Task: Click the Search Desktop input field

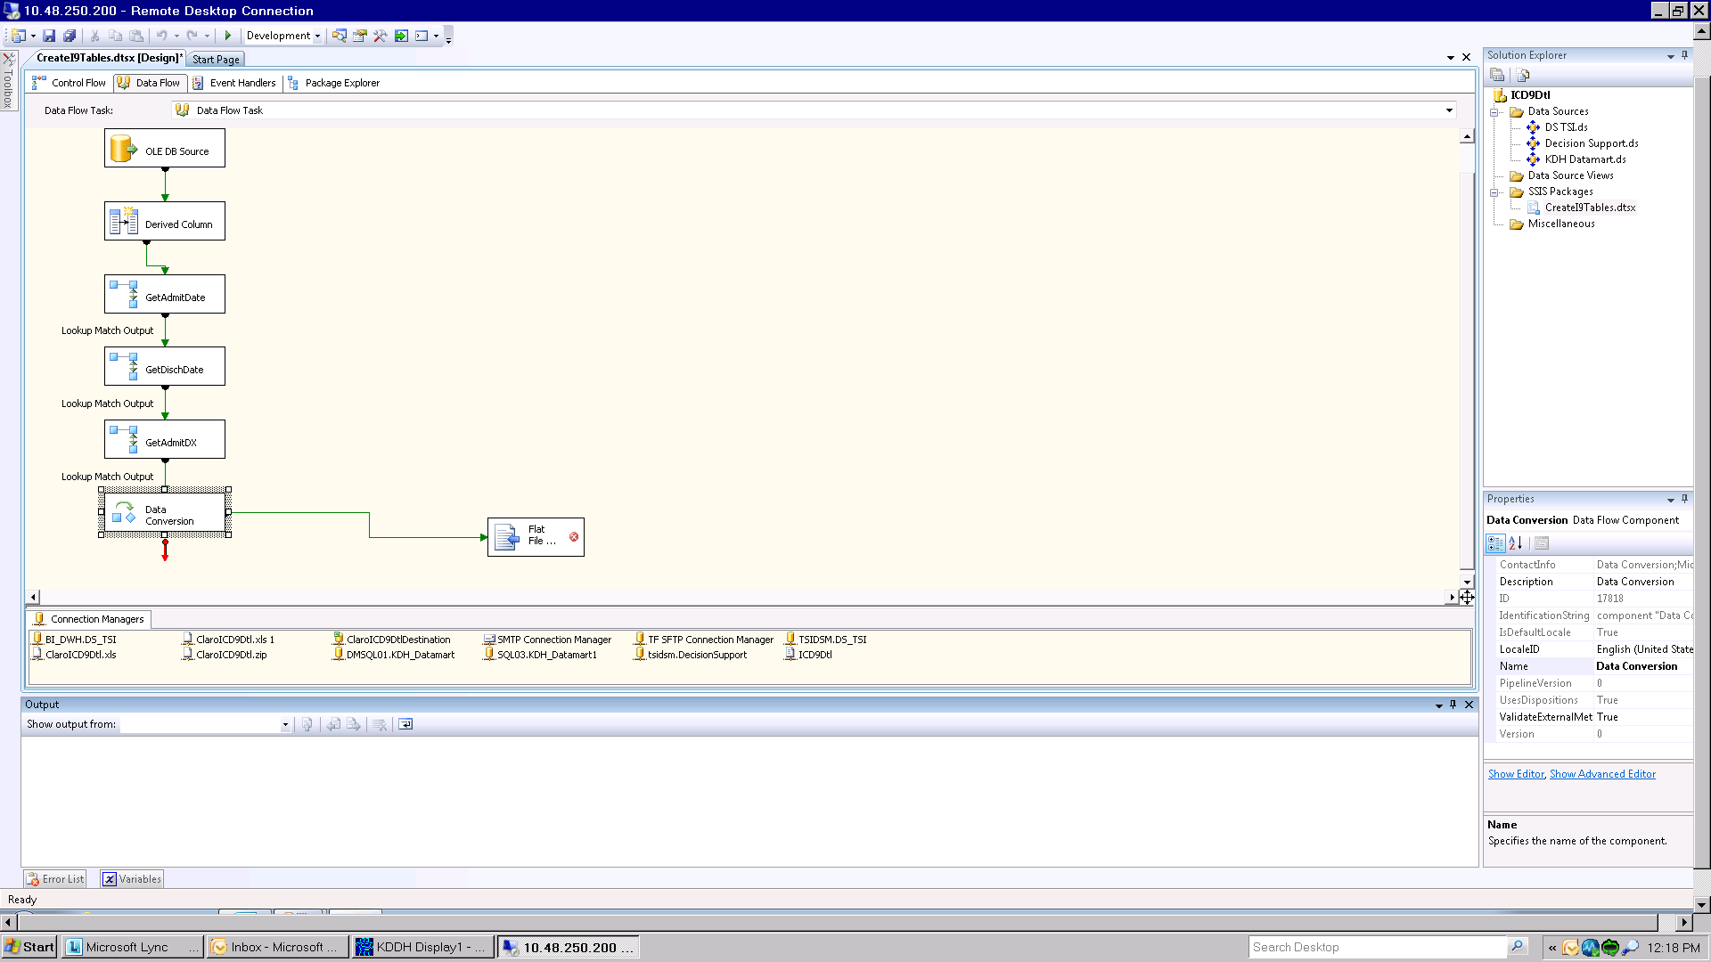Action: pyautogui.click(x=1377, y=947)
